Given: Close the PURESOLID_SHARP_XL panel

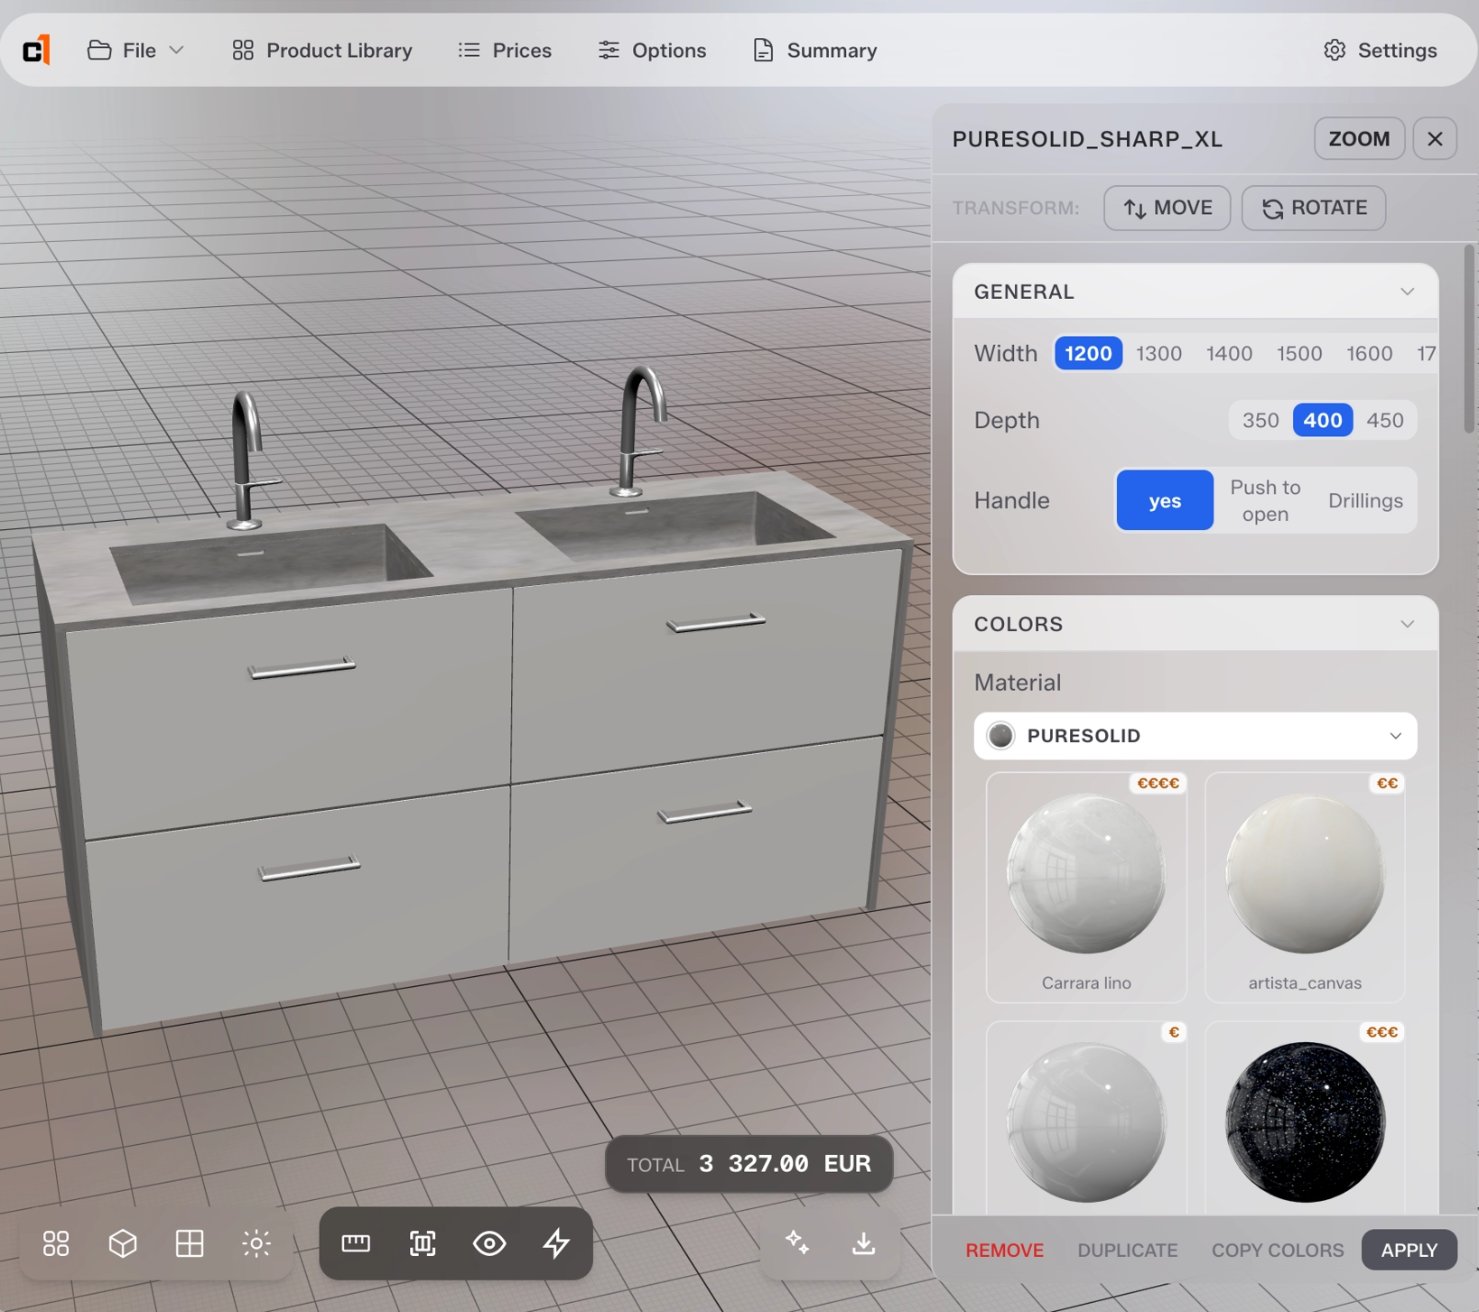Looking at the screenshot, I should tap(1435, 138).
